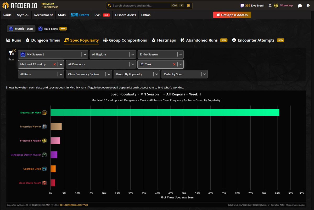Click Get App & AddOn button
This screenshot has width=314, height=210.
[232, 15]
